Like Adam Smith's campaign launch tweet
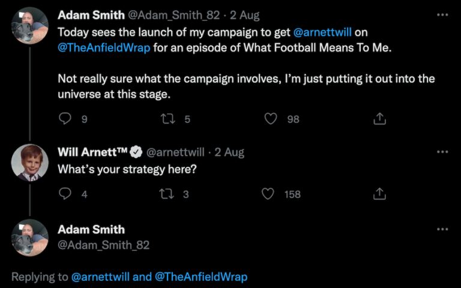Viewport: 461px width, 288px height. pos(271,119)
